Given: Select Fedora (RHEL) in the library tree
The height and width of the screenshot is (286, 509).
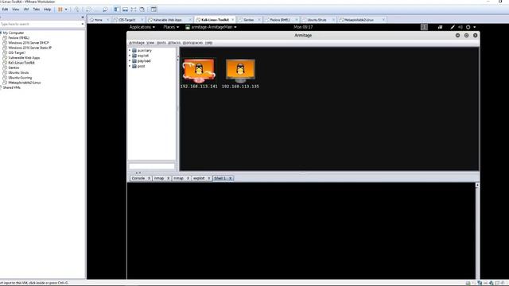Looking at the screenshot, I should click(x=18, y=37).
